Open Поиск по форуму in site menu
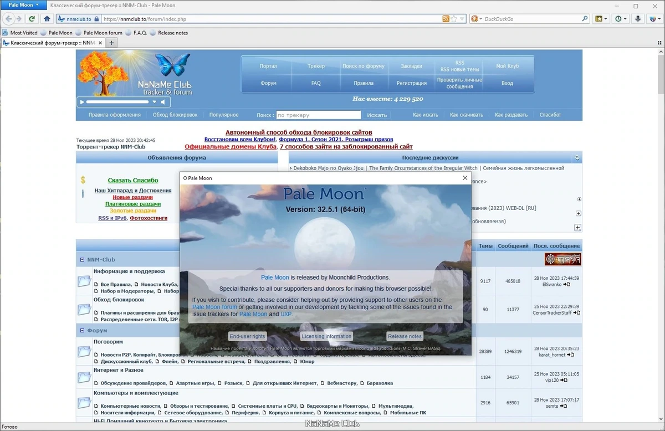 click(363, 66)
